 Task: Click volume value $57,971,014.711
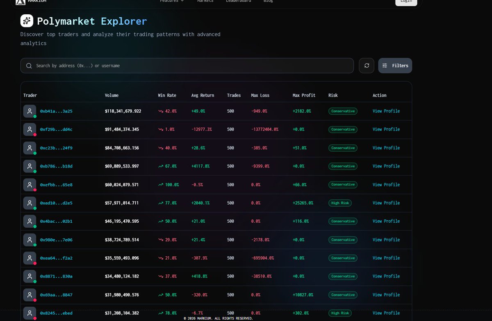tap(122, 203)
